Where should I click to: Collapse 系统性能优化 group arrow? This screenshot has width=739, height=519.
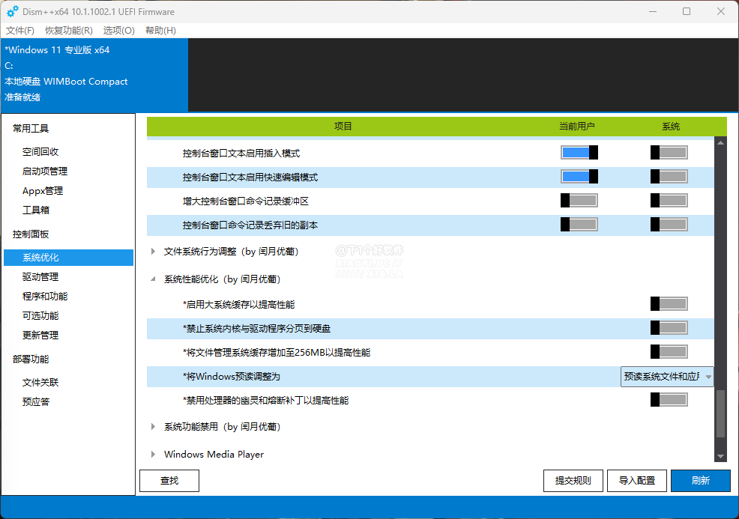[153, 279]
